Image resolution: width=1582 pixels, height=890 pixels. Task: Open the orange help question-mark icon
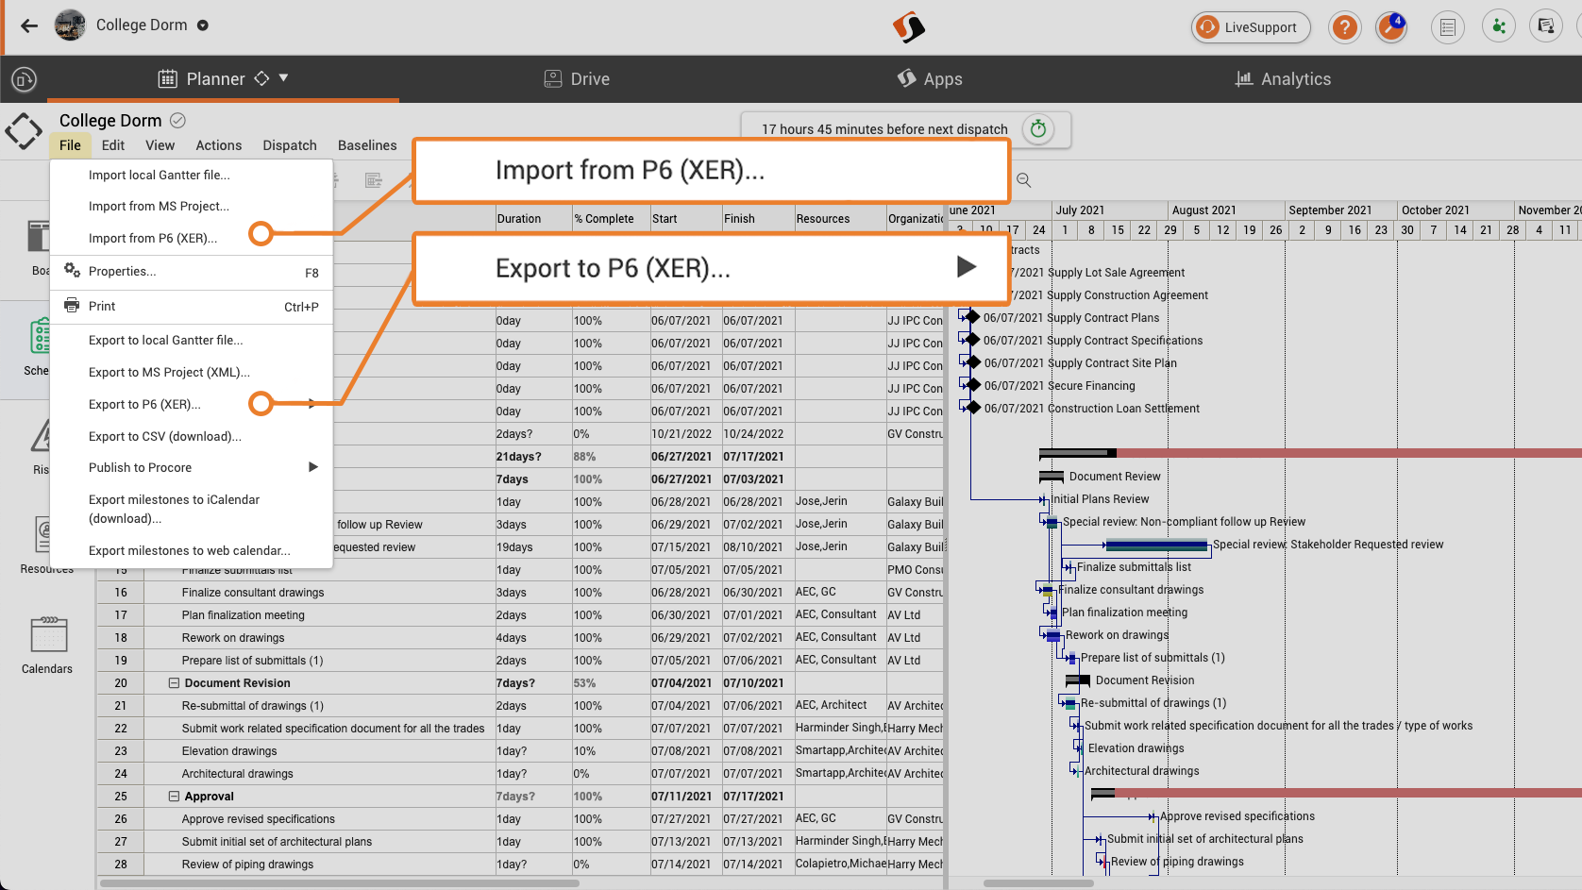pyautogui.click(x=1344, y=27)
